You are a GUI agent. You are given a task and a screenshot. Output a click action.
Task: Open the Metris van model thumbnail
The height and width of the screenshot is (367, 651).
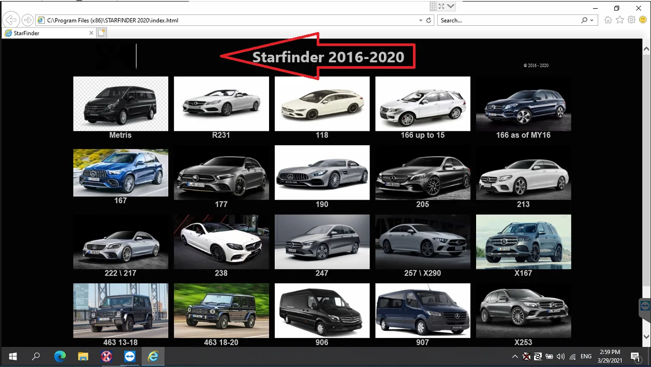[x=121, y=104]
